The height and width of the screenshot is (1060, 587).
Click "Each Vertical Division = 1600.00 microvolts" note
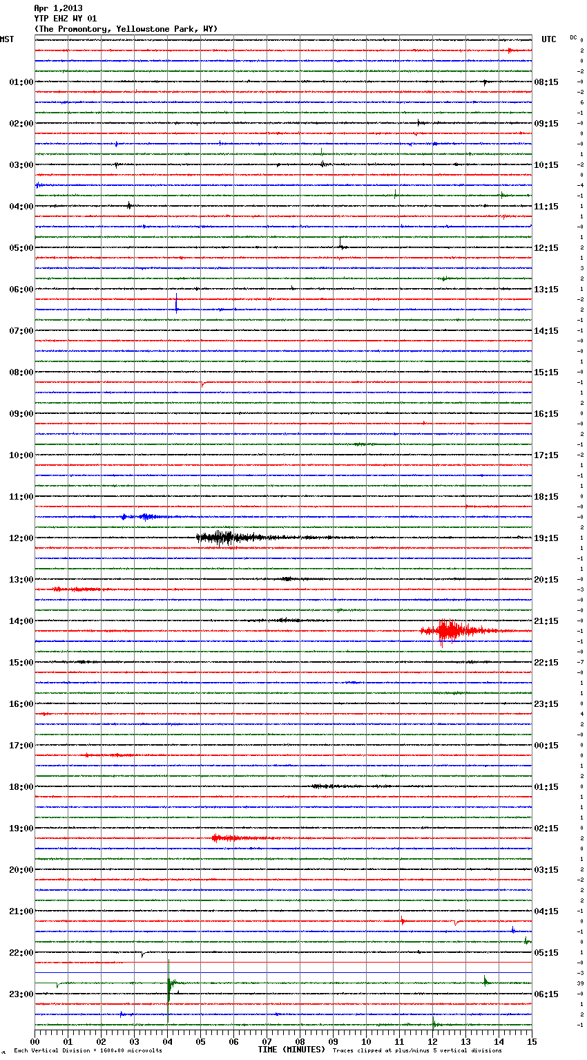coord(88,1051)
